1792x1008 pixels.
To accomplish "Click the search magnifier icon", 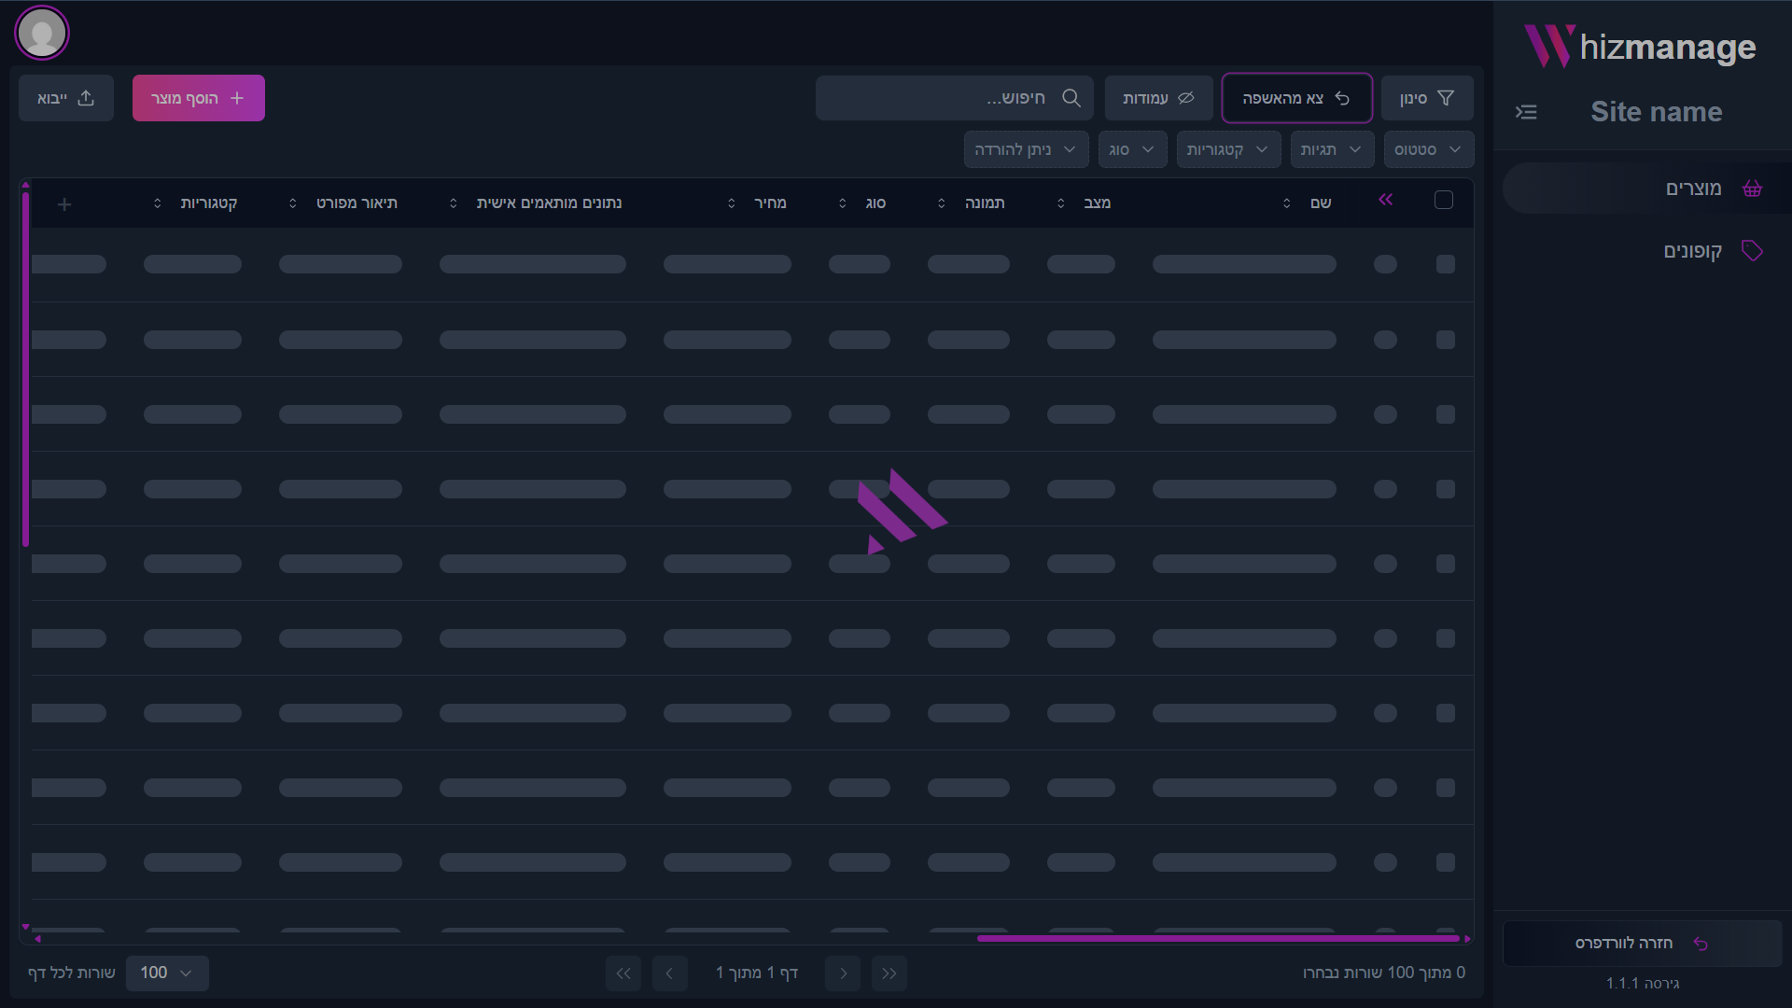I will pos(1071,98).
